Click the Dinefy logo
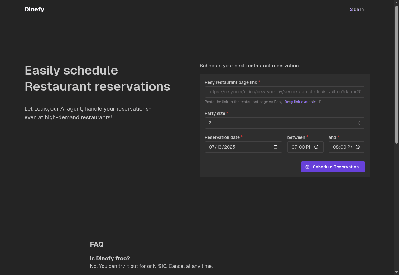Viewport: 399px width, 275px height. pyautogui.click(x=34, y=9)
